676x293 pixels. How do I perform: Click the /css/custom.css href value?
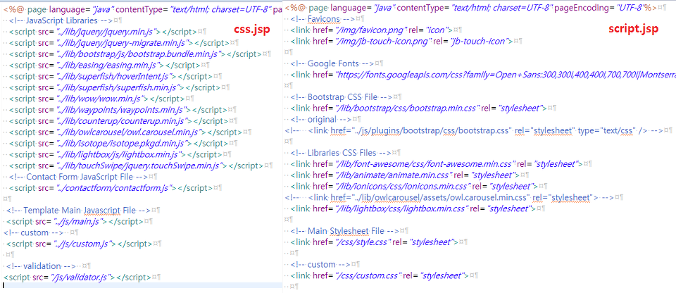(368, 275)
